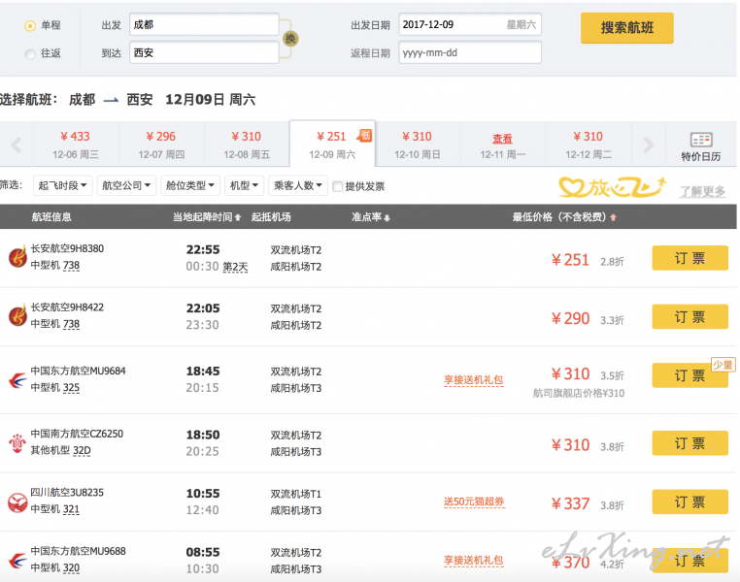Click the 搜索航班 search flights button
Viewport: 740px width, 582px height.
[626, 28]
